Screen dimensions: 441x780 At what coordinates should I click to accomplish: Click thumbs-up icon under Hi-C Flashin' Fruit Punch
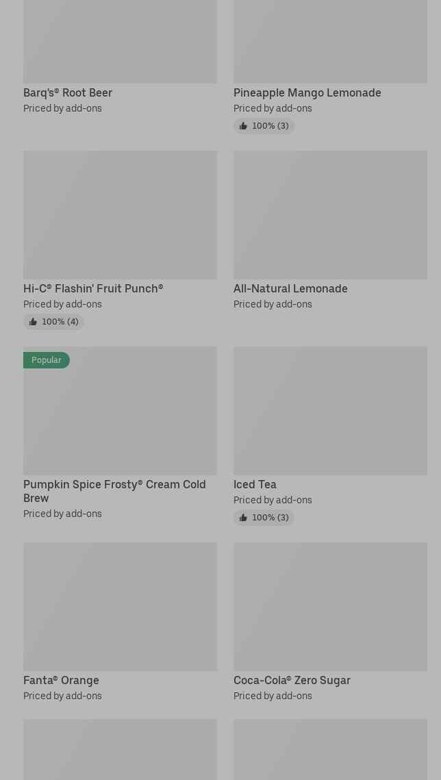tap(33, 322)
